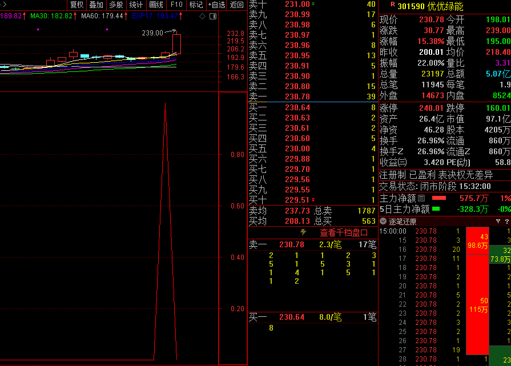Click the 画线 drawing tools button
This screenshot has width=511, height=366.
pyautogui.click(x=156, y=5)
